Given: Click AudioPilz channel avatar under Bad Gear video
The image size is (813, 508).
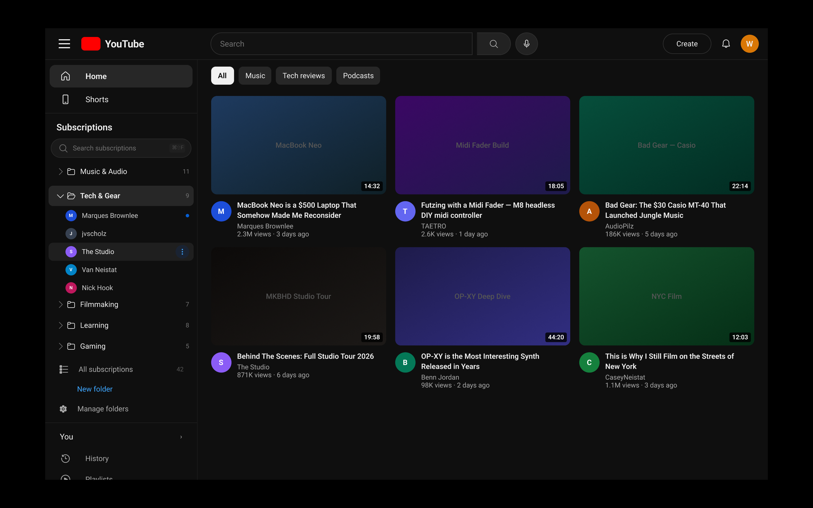Looking at the screenshot, I should [589, 211].
